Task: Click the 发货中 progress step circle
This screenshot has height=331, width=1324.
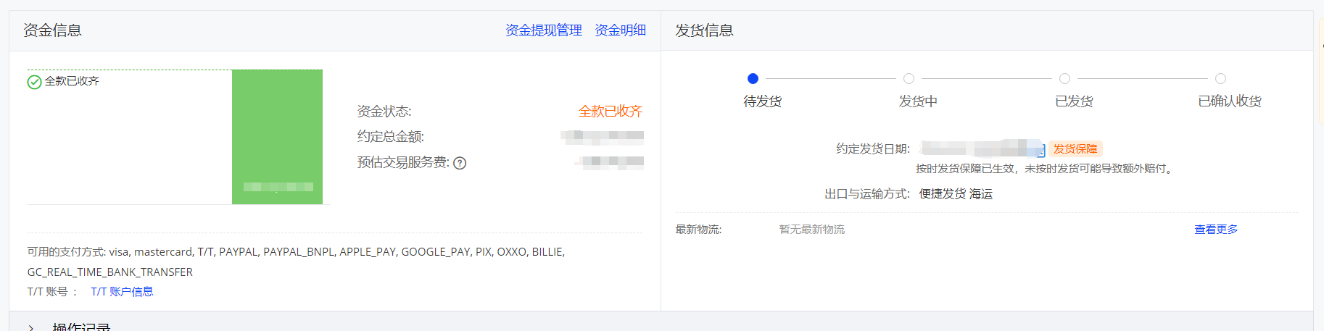Action: click(x=909, y=78)
